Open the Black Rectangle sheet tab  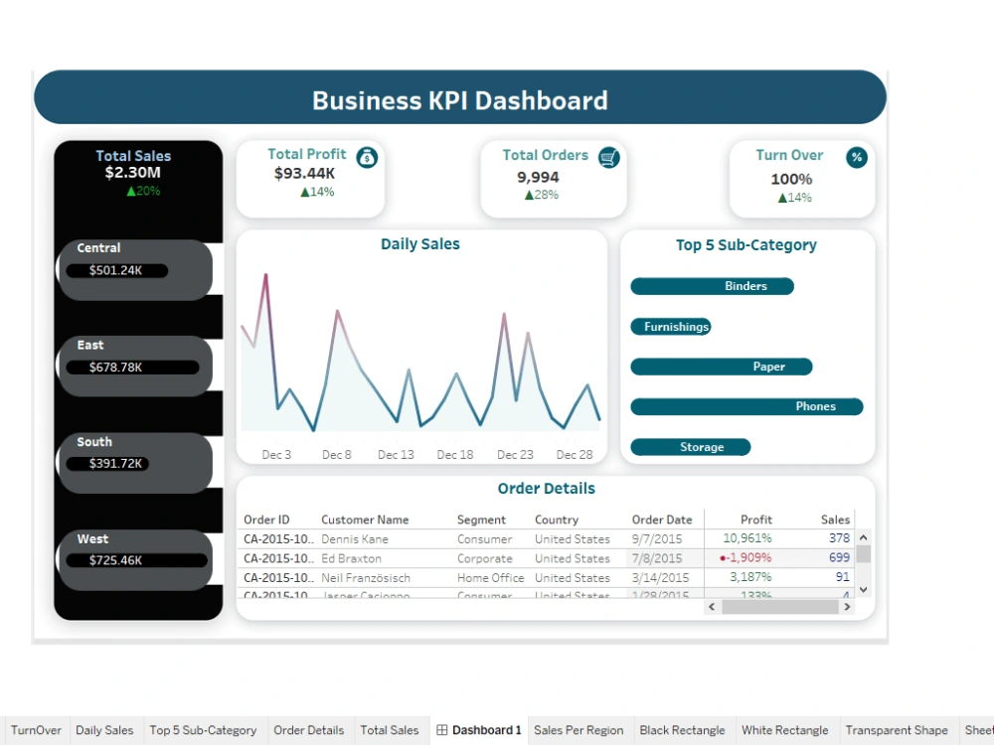point(683,729)
